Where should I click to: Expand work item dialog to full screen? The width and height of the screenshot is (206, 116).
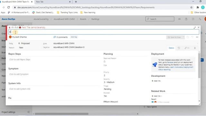click(194, 27)
